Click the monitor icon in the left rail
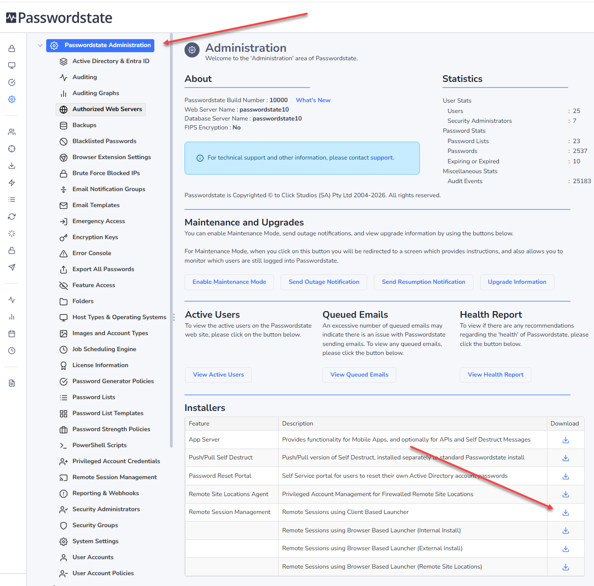Image resolution: width=594 pixels, height=586 pixels. [12, 65]
